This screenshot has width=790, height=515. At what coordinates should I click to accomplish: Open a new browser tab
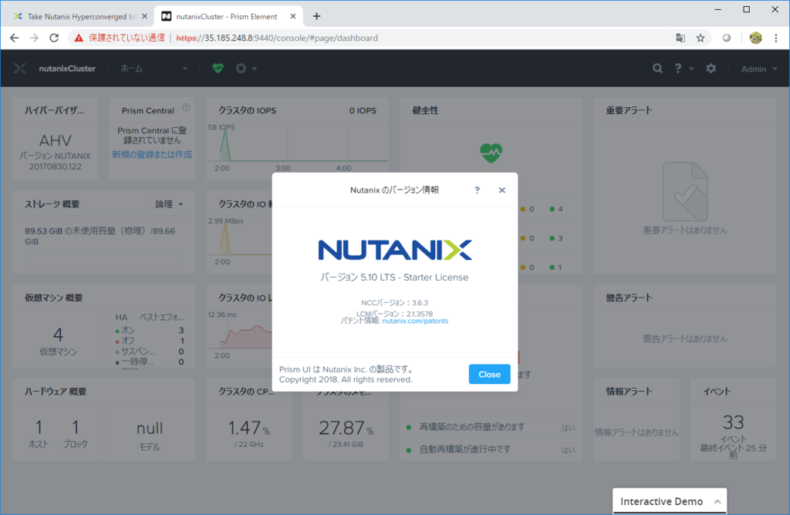click(x=316, y=17)
